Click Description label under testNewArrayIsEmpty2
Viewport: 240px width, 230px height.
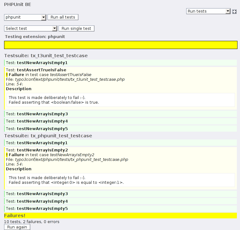tap(19, 169)
